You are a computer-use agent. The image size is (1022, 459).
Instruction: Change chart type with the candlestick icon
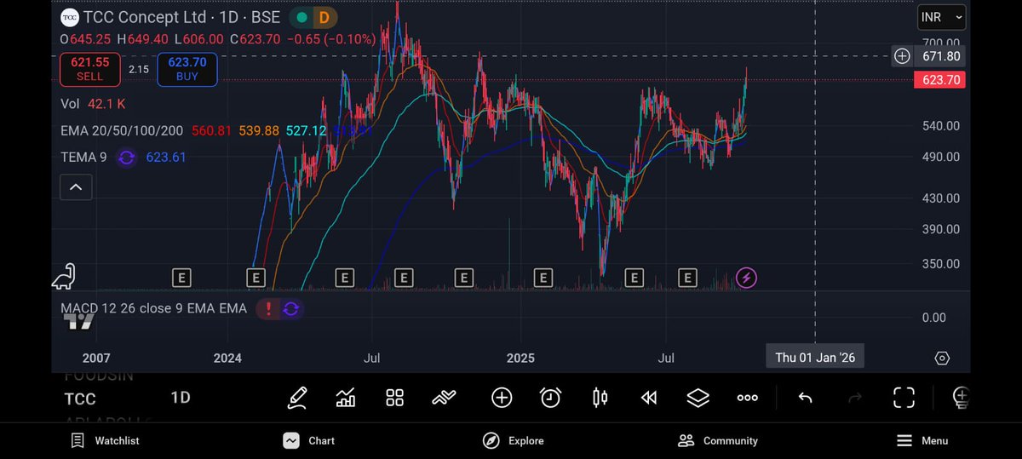[x=600, y=397]
